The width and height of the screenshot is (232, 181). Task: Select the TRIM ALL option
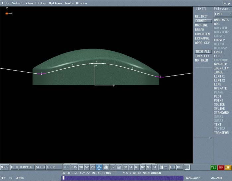(203, 52)
